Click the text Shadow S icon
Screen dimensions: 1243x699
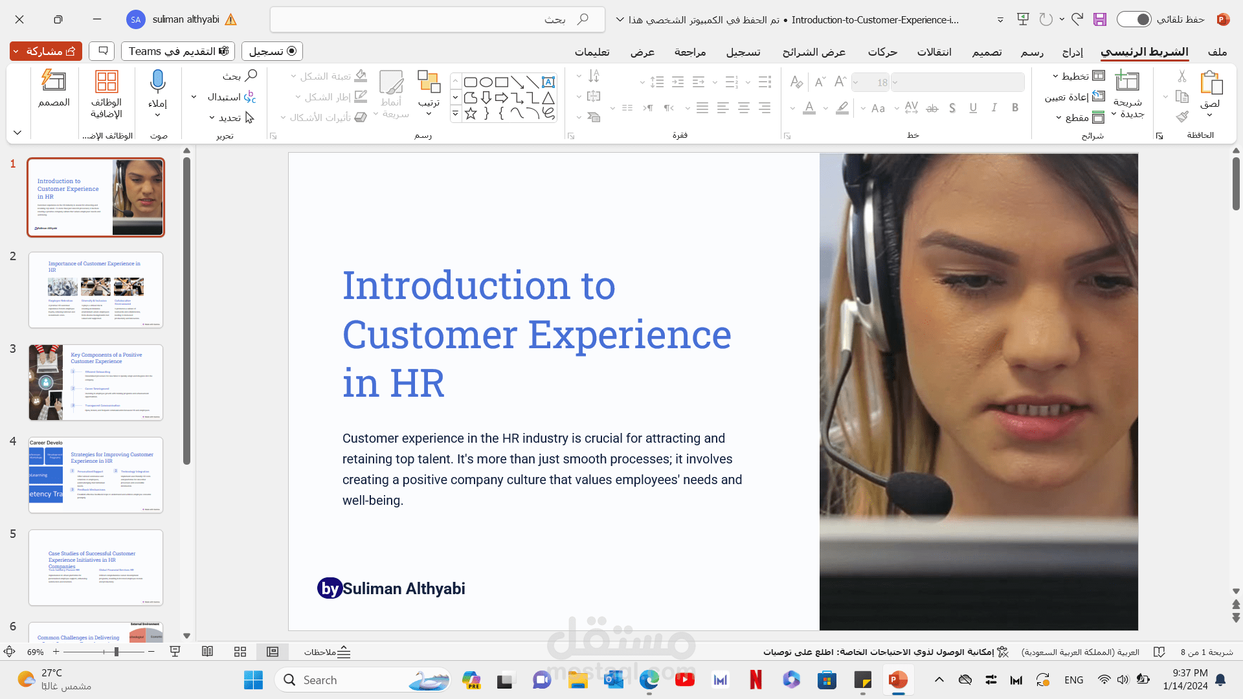952,108
